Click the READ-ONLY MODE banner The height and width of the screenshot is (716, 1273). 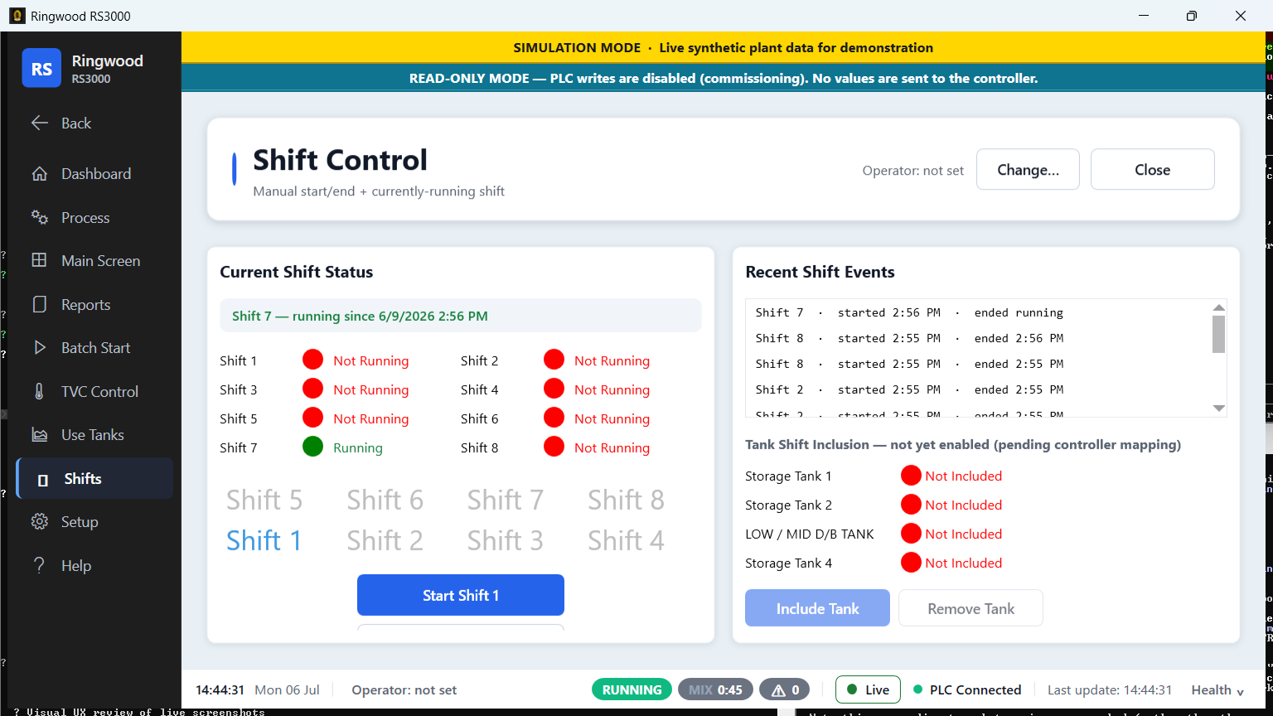click(723, 78)
